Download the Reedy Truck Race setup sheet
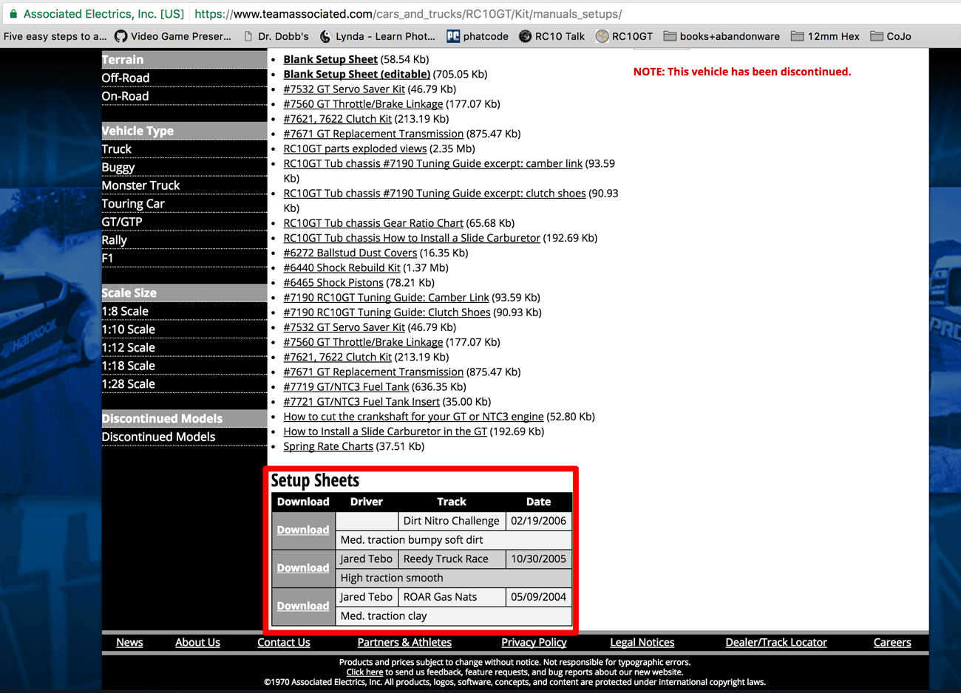 [x=303, y=567]
